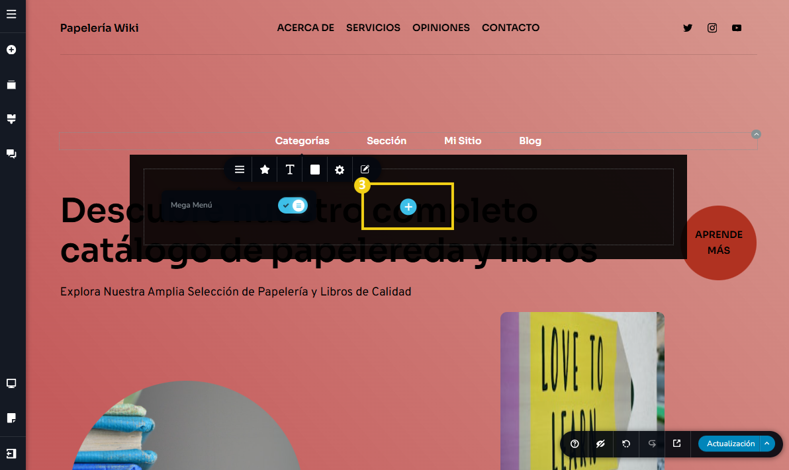Switch off the Mega Menú toggle
The width and height of the screenshot is (789, 470).
293,206
